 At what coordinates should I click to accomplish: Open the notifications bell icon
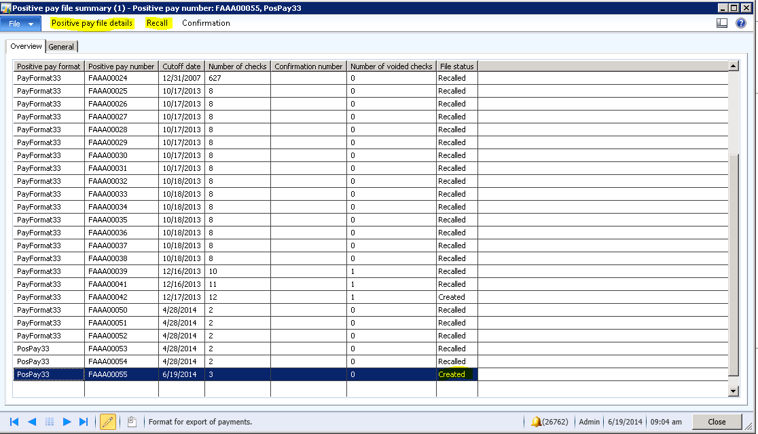537,422
